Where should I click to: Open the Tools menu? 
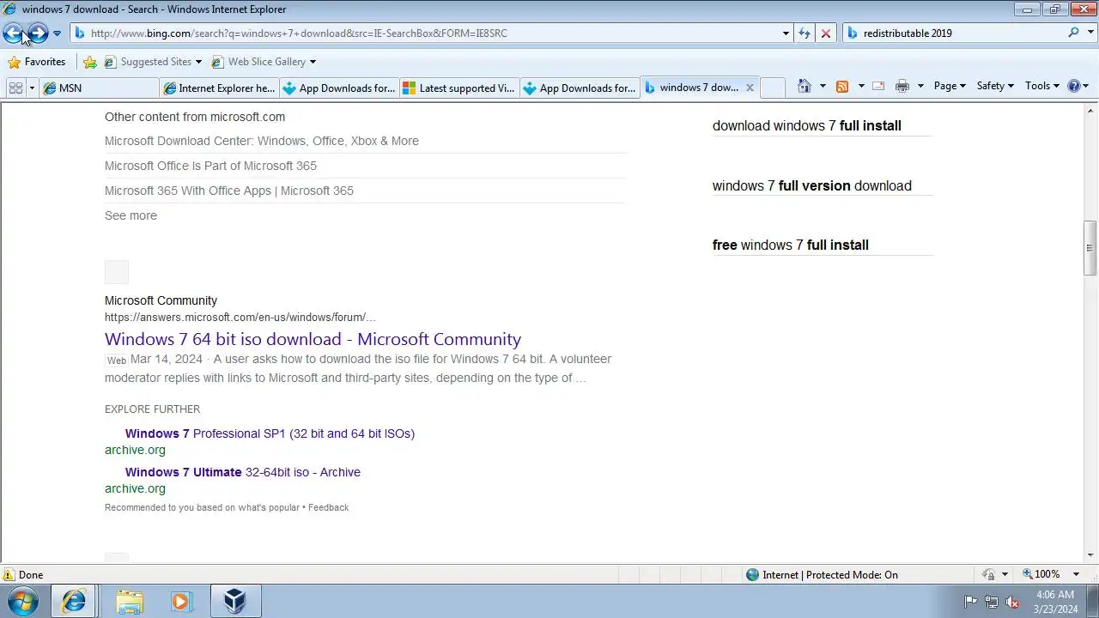point(1043,86)
